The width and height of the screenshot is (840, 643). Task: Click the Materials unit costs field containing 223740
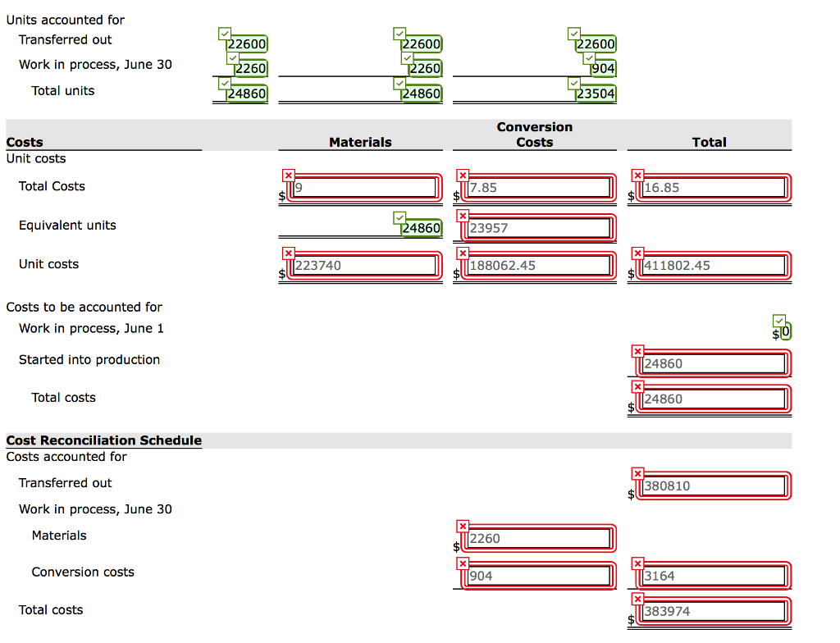point(364,265)
